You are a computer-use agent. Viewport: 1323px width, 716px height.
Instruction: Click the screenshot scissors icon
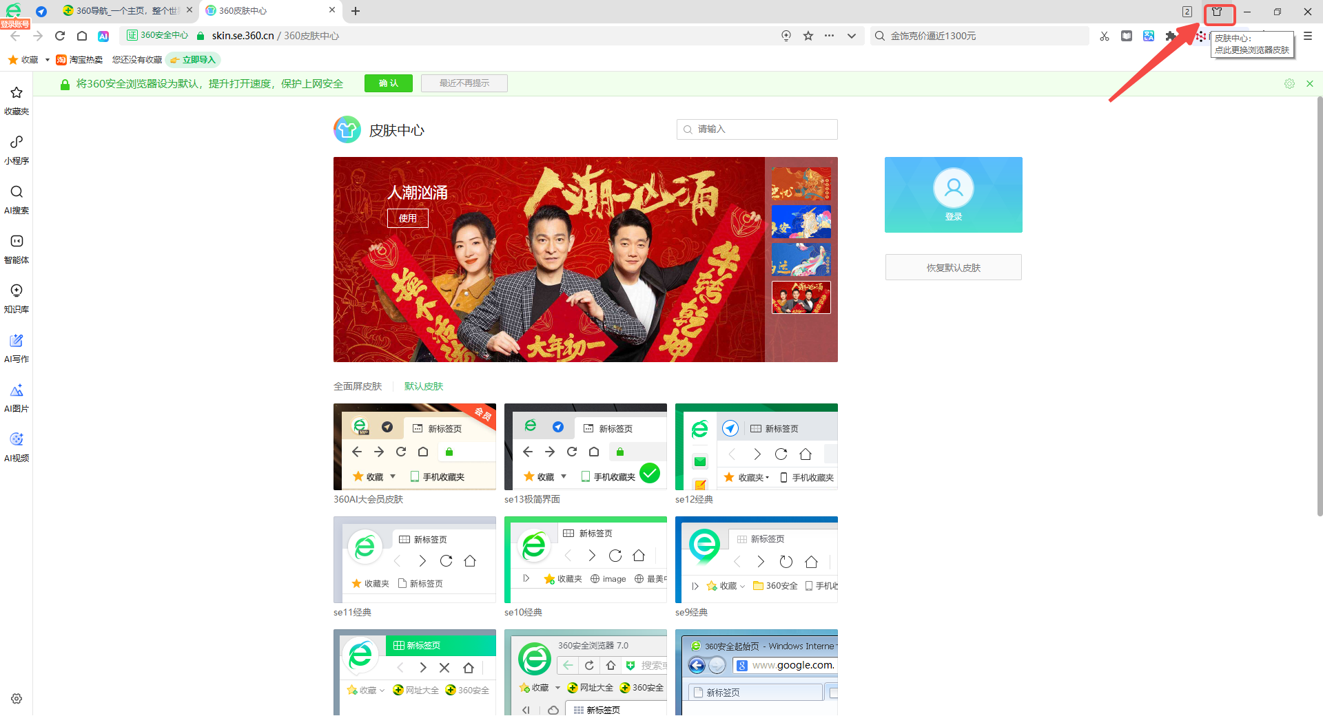(x=1105, y=35)
